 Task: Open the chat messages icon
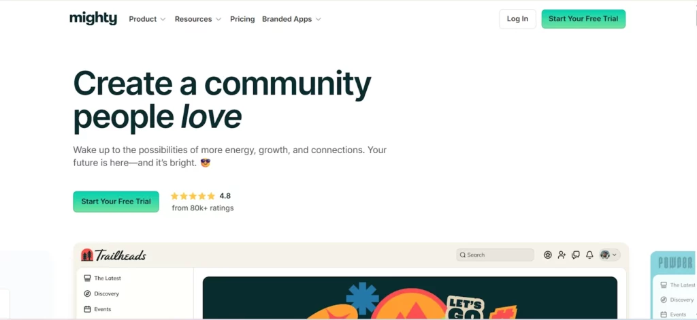pyautogui.click(x=576, y=255)
